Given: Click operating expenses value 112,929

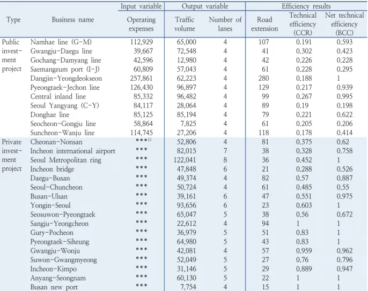Looking at the screenshot, I should [142, 42].
